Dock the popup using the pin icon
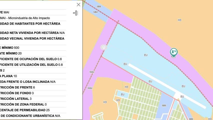The image size is (213, 120). coord(75,13)
